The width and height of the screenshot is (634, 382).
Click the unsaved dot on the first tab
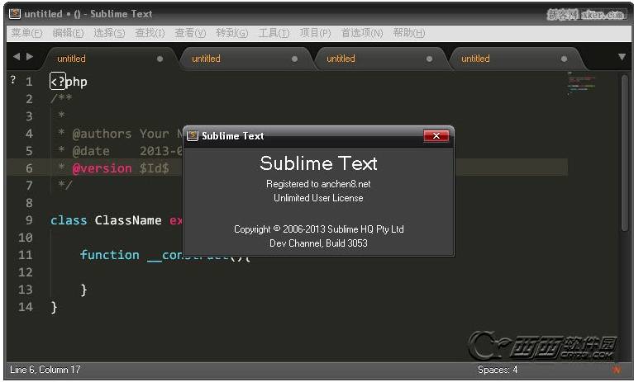click(x=160, y=59)
